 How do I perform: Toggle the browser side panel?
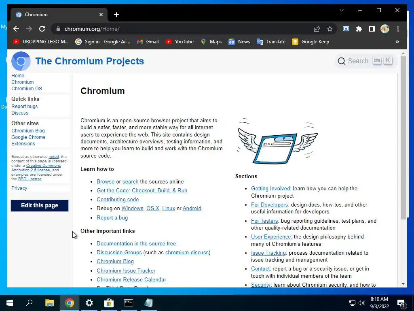[x=372, y=29]
